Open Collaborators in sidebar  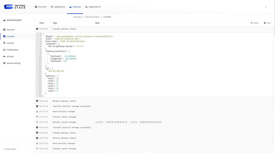(x=12, y=50)
